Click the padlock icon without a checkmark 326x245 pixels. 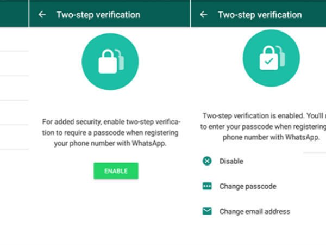click(x=110, y=62)
